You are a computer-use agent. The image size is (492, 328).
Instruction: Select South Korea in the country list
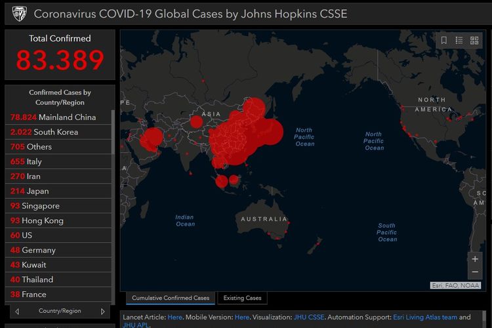58,132
